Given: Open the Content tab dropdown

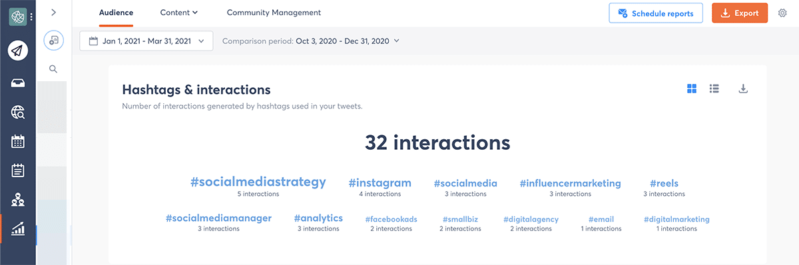Looking at the screenshot, I should (179, 13).
